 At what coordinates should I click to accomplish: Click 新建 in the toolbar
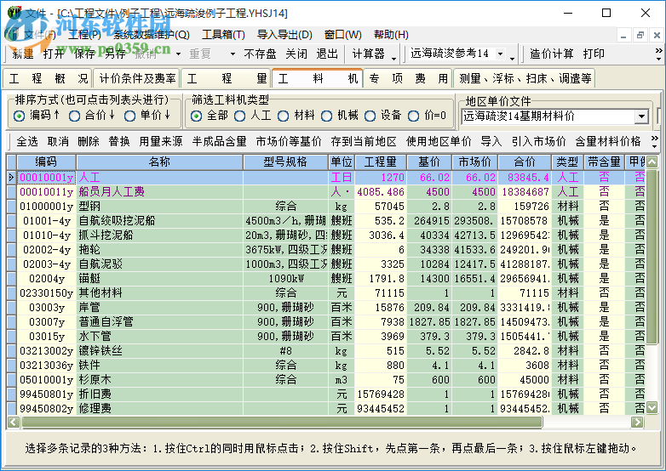pos(23,54)
